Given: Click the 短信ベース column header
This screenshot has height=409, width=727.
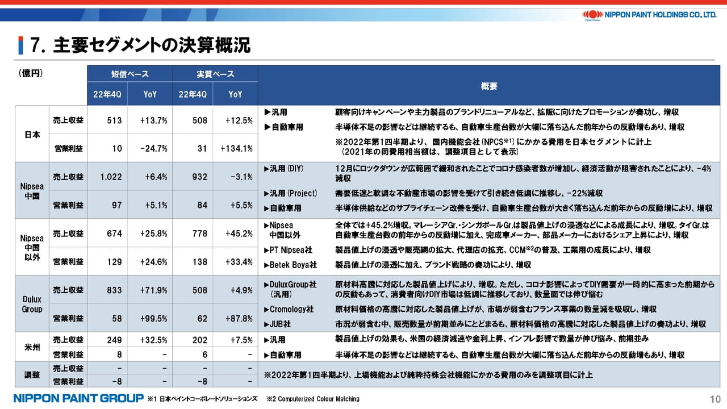Looking at the screenshot, I should coord(130,74).
